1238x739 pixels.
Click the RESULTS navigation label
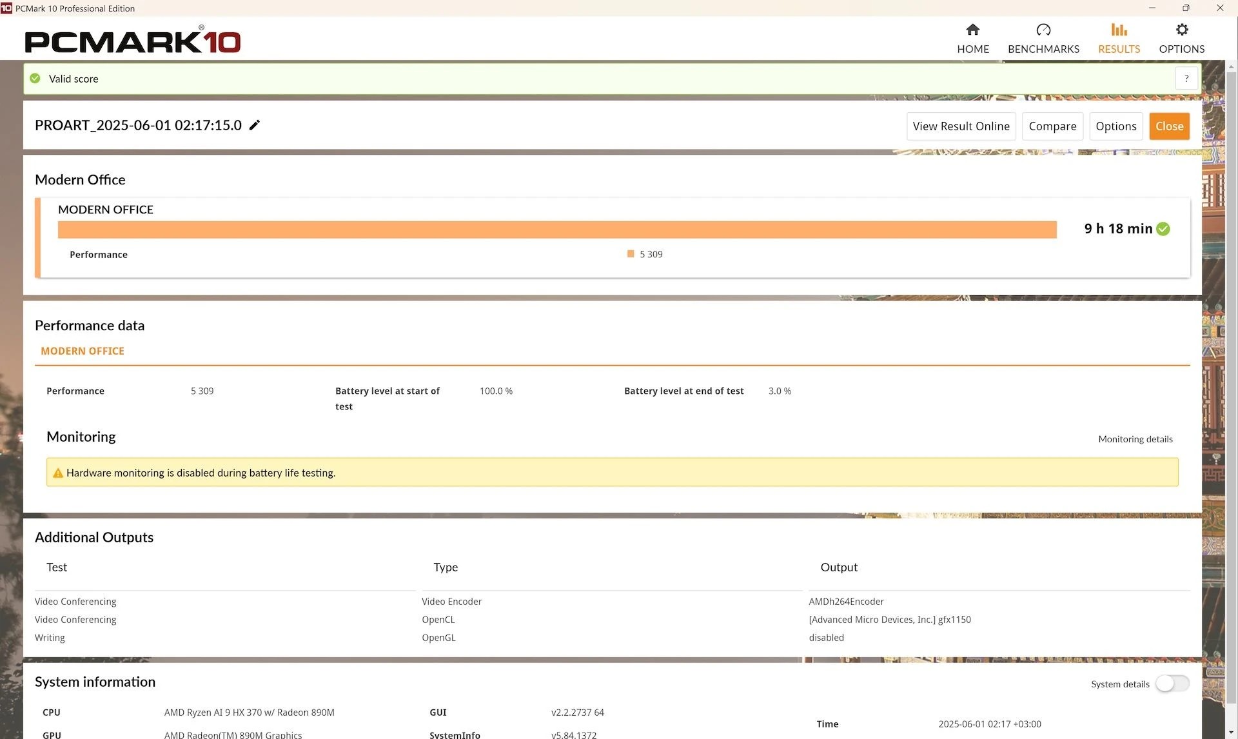tap(1119, 49)
